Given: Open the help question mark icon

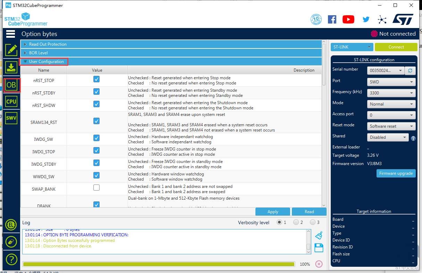Looking at the screenshot, I should point(11,259).
